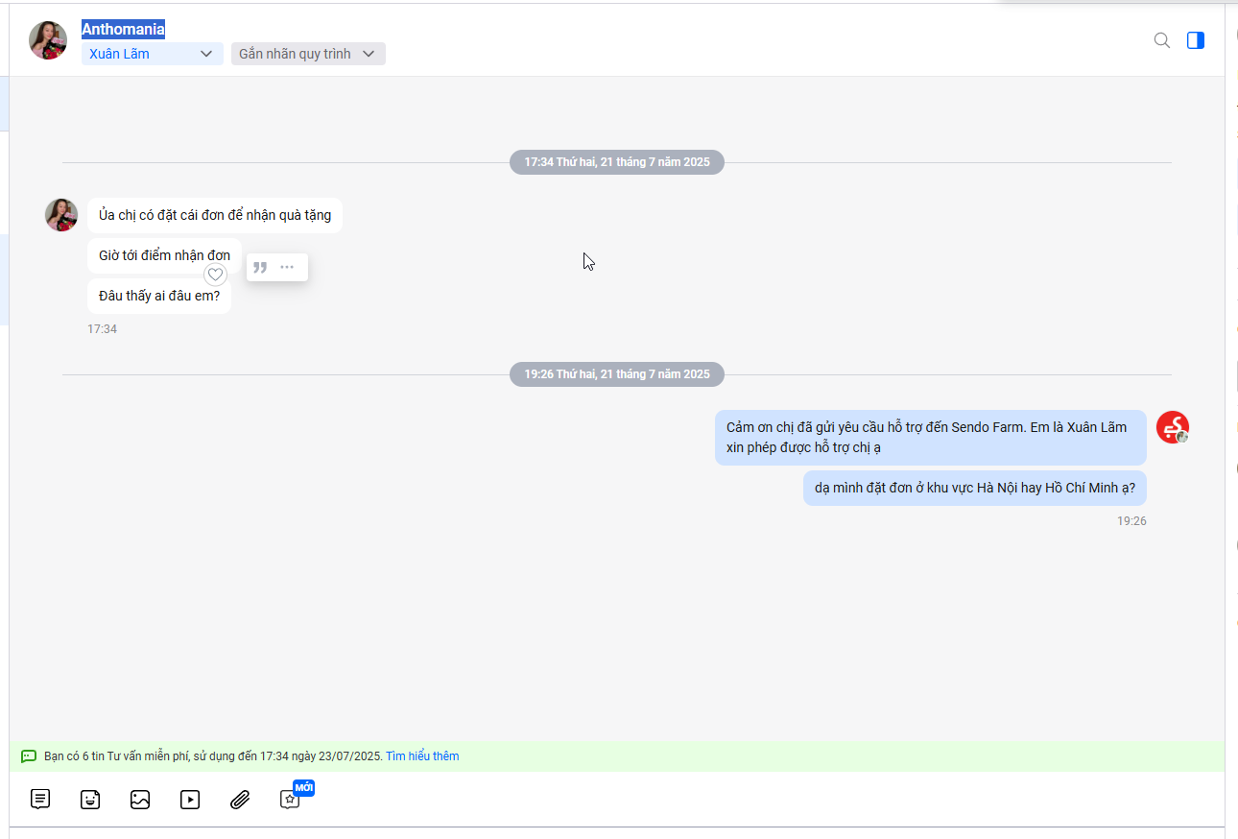Click the quote reply icon on message
This screenshot has height=839, width=1238.
(260, 267)
